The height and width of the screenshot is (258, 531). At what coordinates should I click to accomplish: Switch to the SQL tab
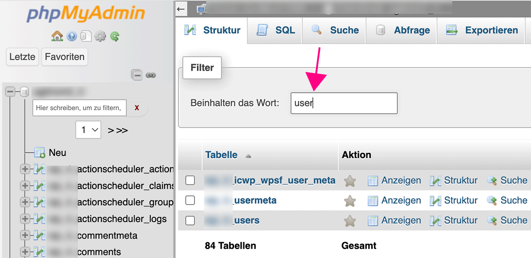point(275,30)
